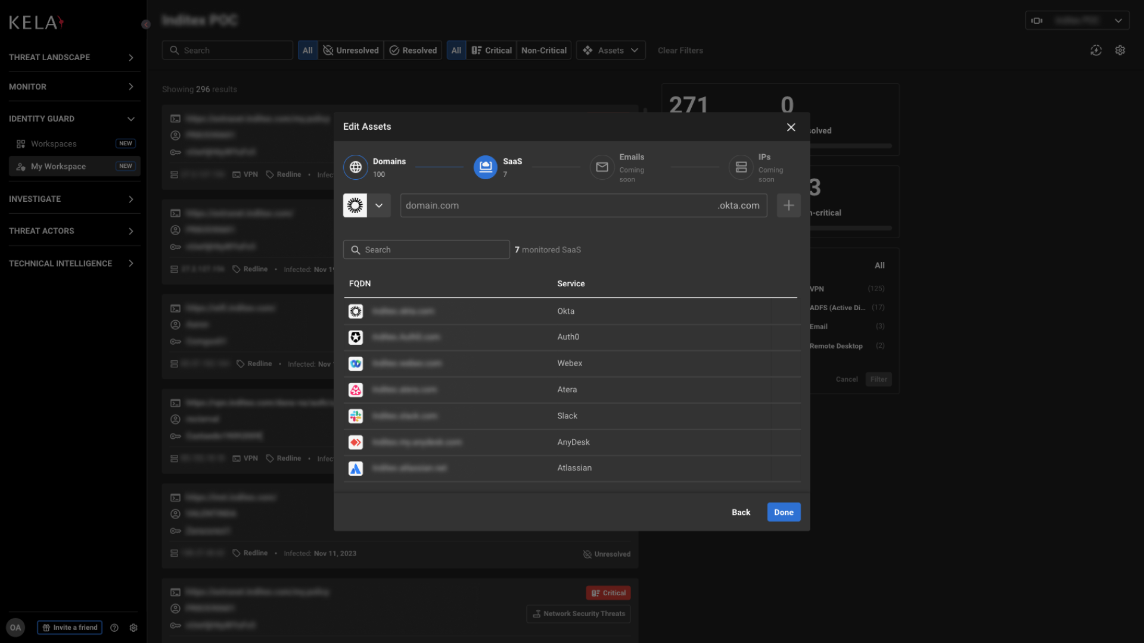Open the workspace selector dropdown

[x=1077, y=20]
